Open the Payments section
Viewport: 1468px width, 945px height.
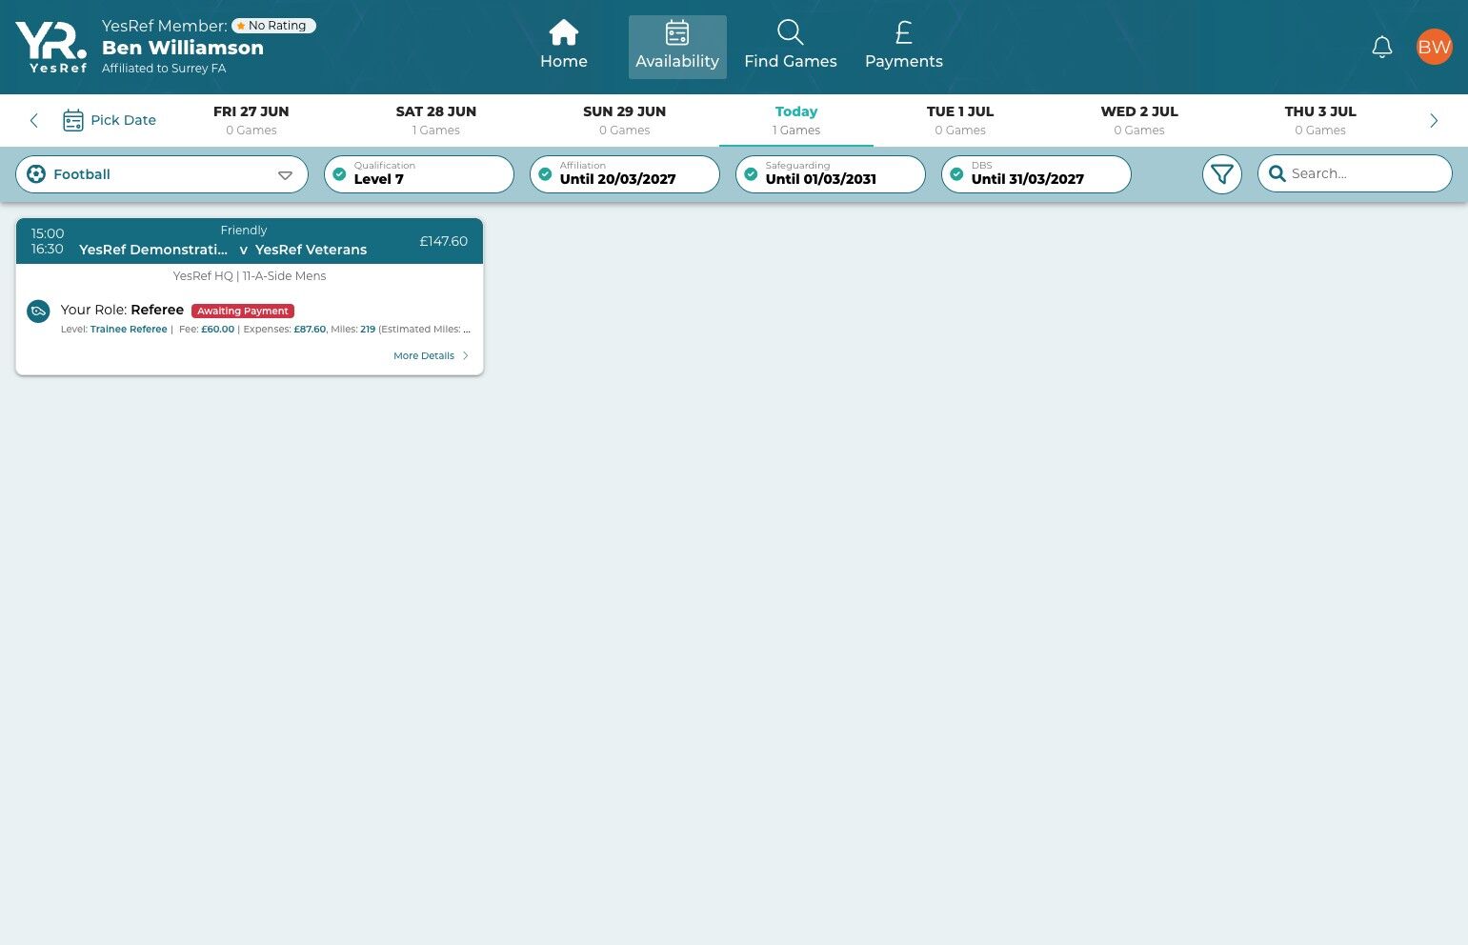pyautogui.click(x=904, y=46)
